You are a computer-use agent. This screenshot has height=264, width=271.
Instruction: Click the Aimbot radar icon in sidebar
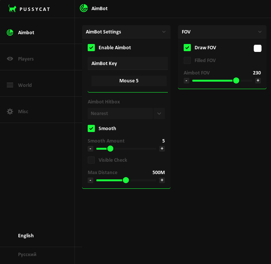[x=10, y=32]
